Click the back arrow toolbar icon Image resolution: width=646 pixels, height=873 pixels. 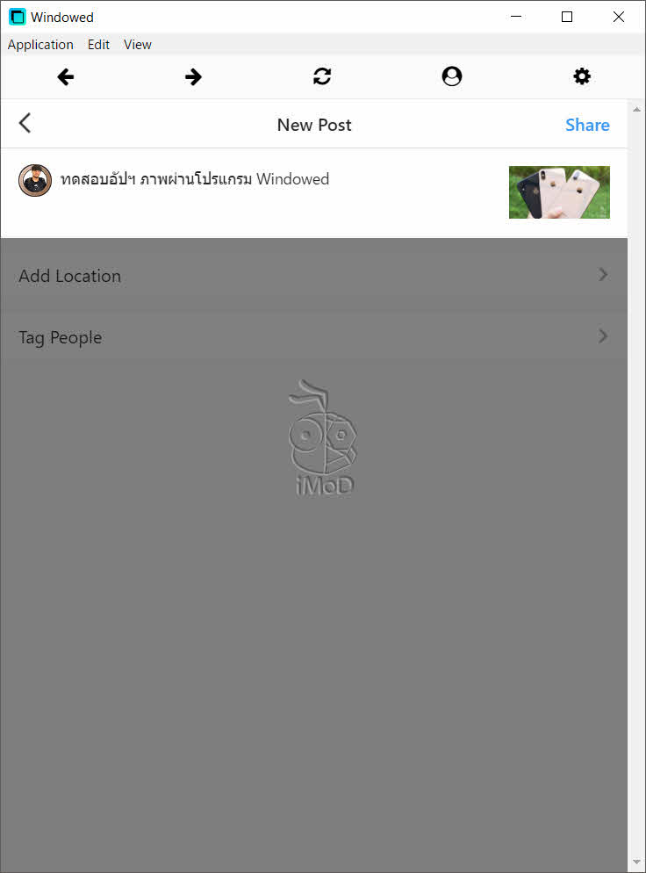(66, 76)
